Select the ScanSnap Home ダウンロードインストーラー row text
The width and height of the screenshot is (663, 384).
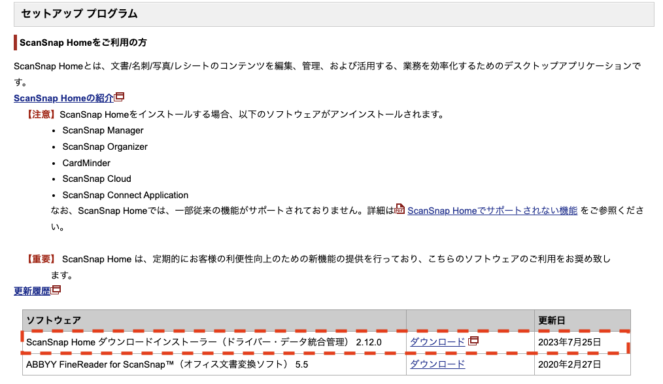click(204, 342)
